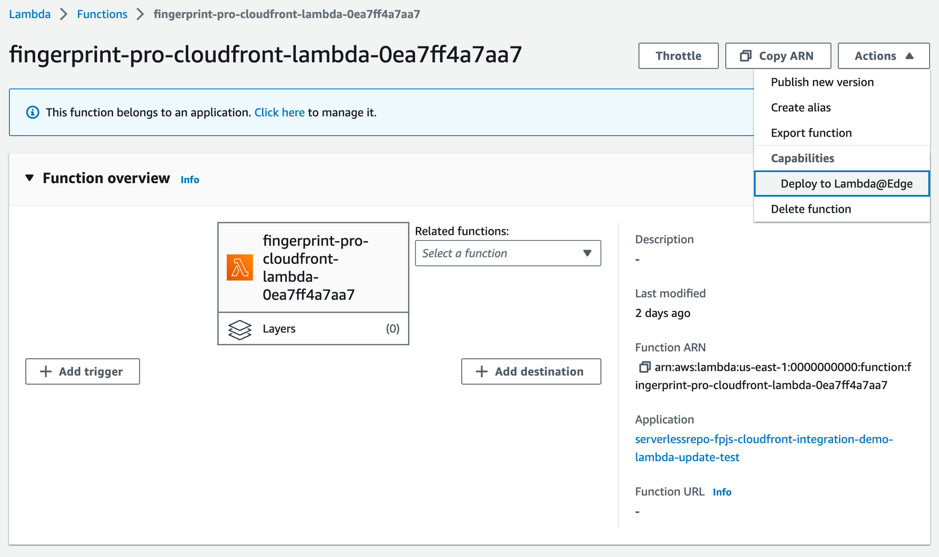This screenshot has height=557, width=939.
Task: Choose Create alias in Actions menu
Action: 800,108
